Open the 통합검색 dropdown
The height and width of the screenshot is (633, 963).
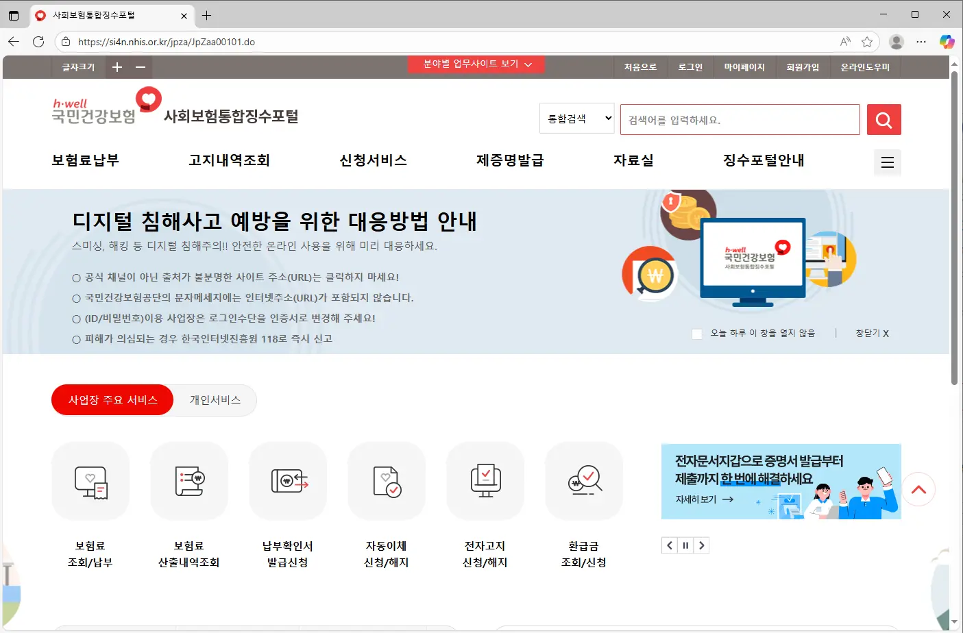576,118
